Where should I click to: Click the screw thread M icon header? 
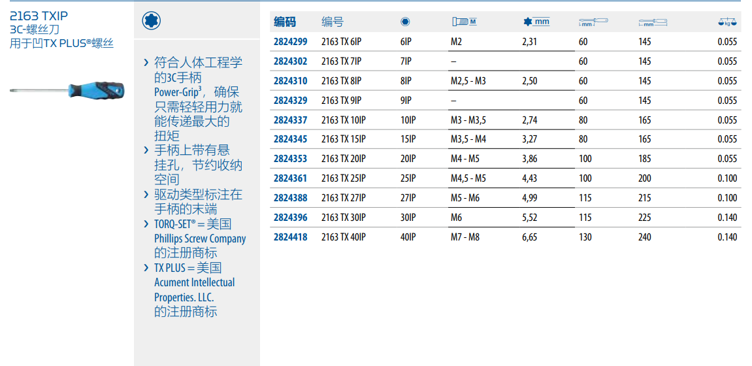point(464,22)
